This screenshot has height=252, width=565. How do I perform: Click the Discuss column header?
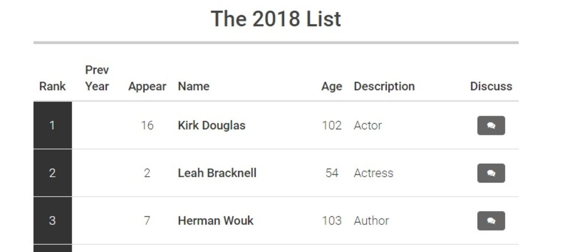click(491, 87)
